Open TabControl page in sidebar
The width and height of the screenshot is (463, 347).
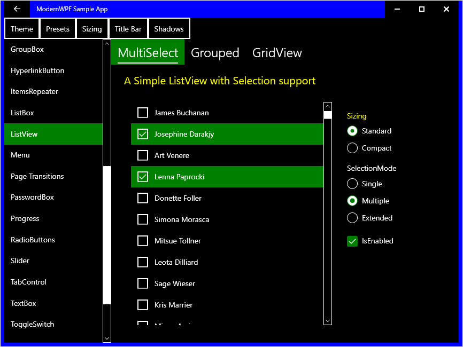(53, 282)
